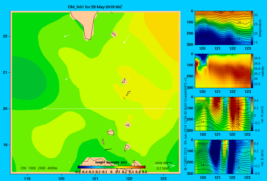Click latitude label 21 on main map
The width and height of the screenshot is (267, 181).
[x=5, y=72]
